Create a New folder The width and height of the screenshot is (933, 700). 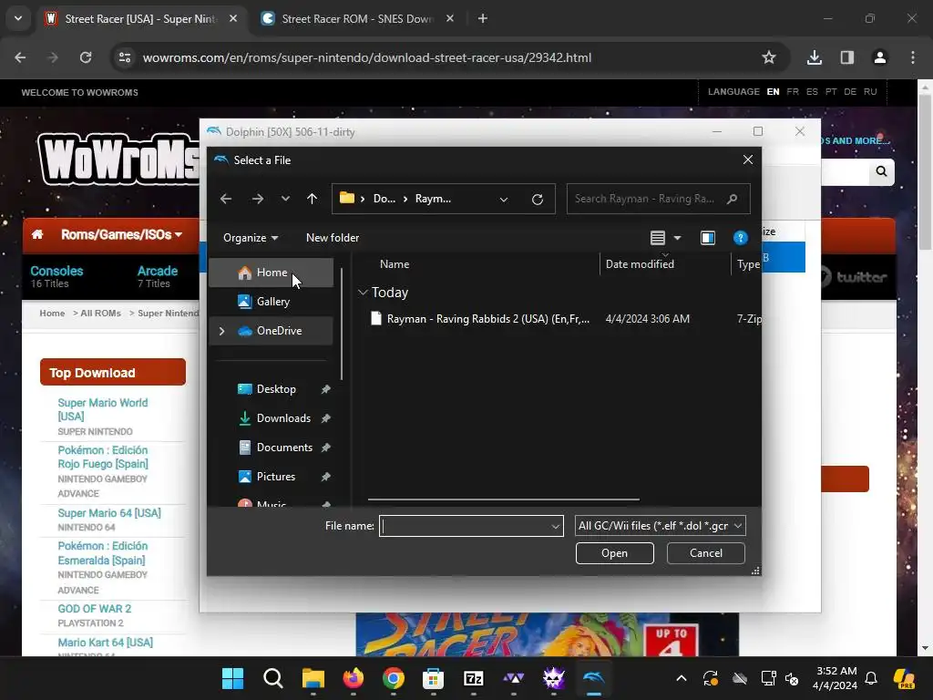coord(333,238)
